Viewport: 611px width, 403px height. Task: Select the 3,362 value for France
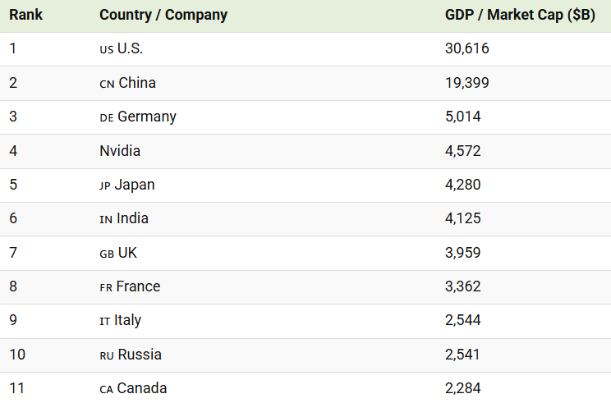coord(462,286)
